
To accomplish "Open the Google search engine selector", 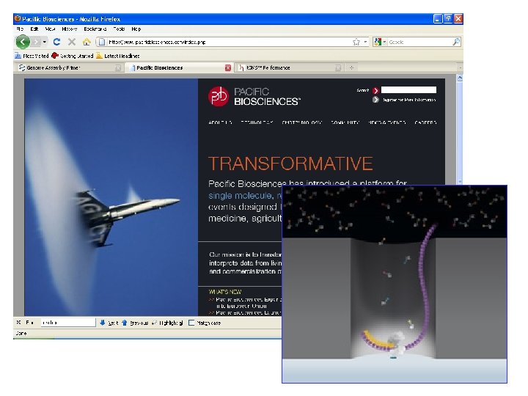I will point(380,42).
